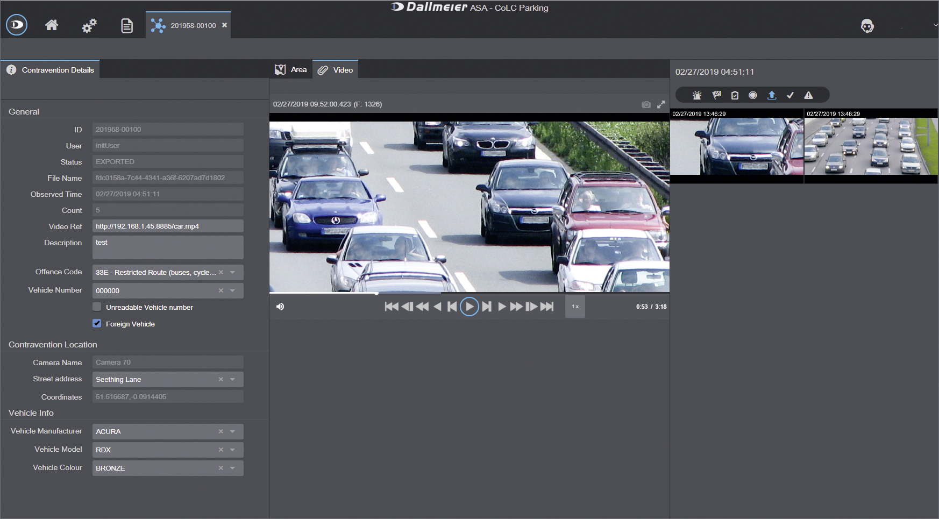
Task: Open the Vehicle Manufacturer dropdown arrow
Action: [x=232, y=432]
